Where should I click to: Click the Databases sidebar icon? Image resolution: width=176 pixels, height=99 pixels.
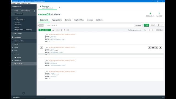tap(13, 37)
